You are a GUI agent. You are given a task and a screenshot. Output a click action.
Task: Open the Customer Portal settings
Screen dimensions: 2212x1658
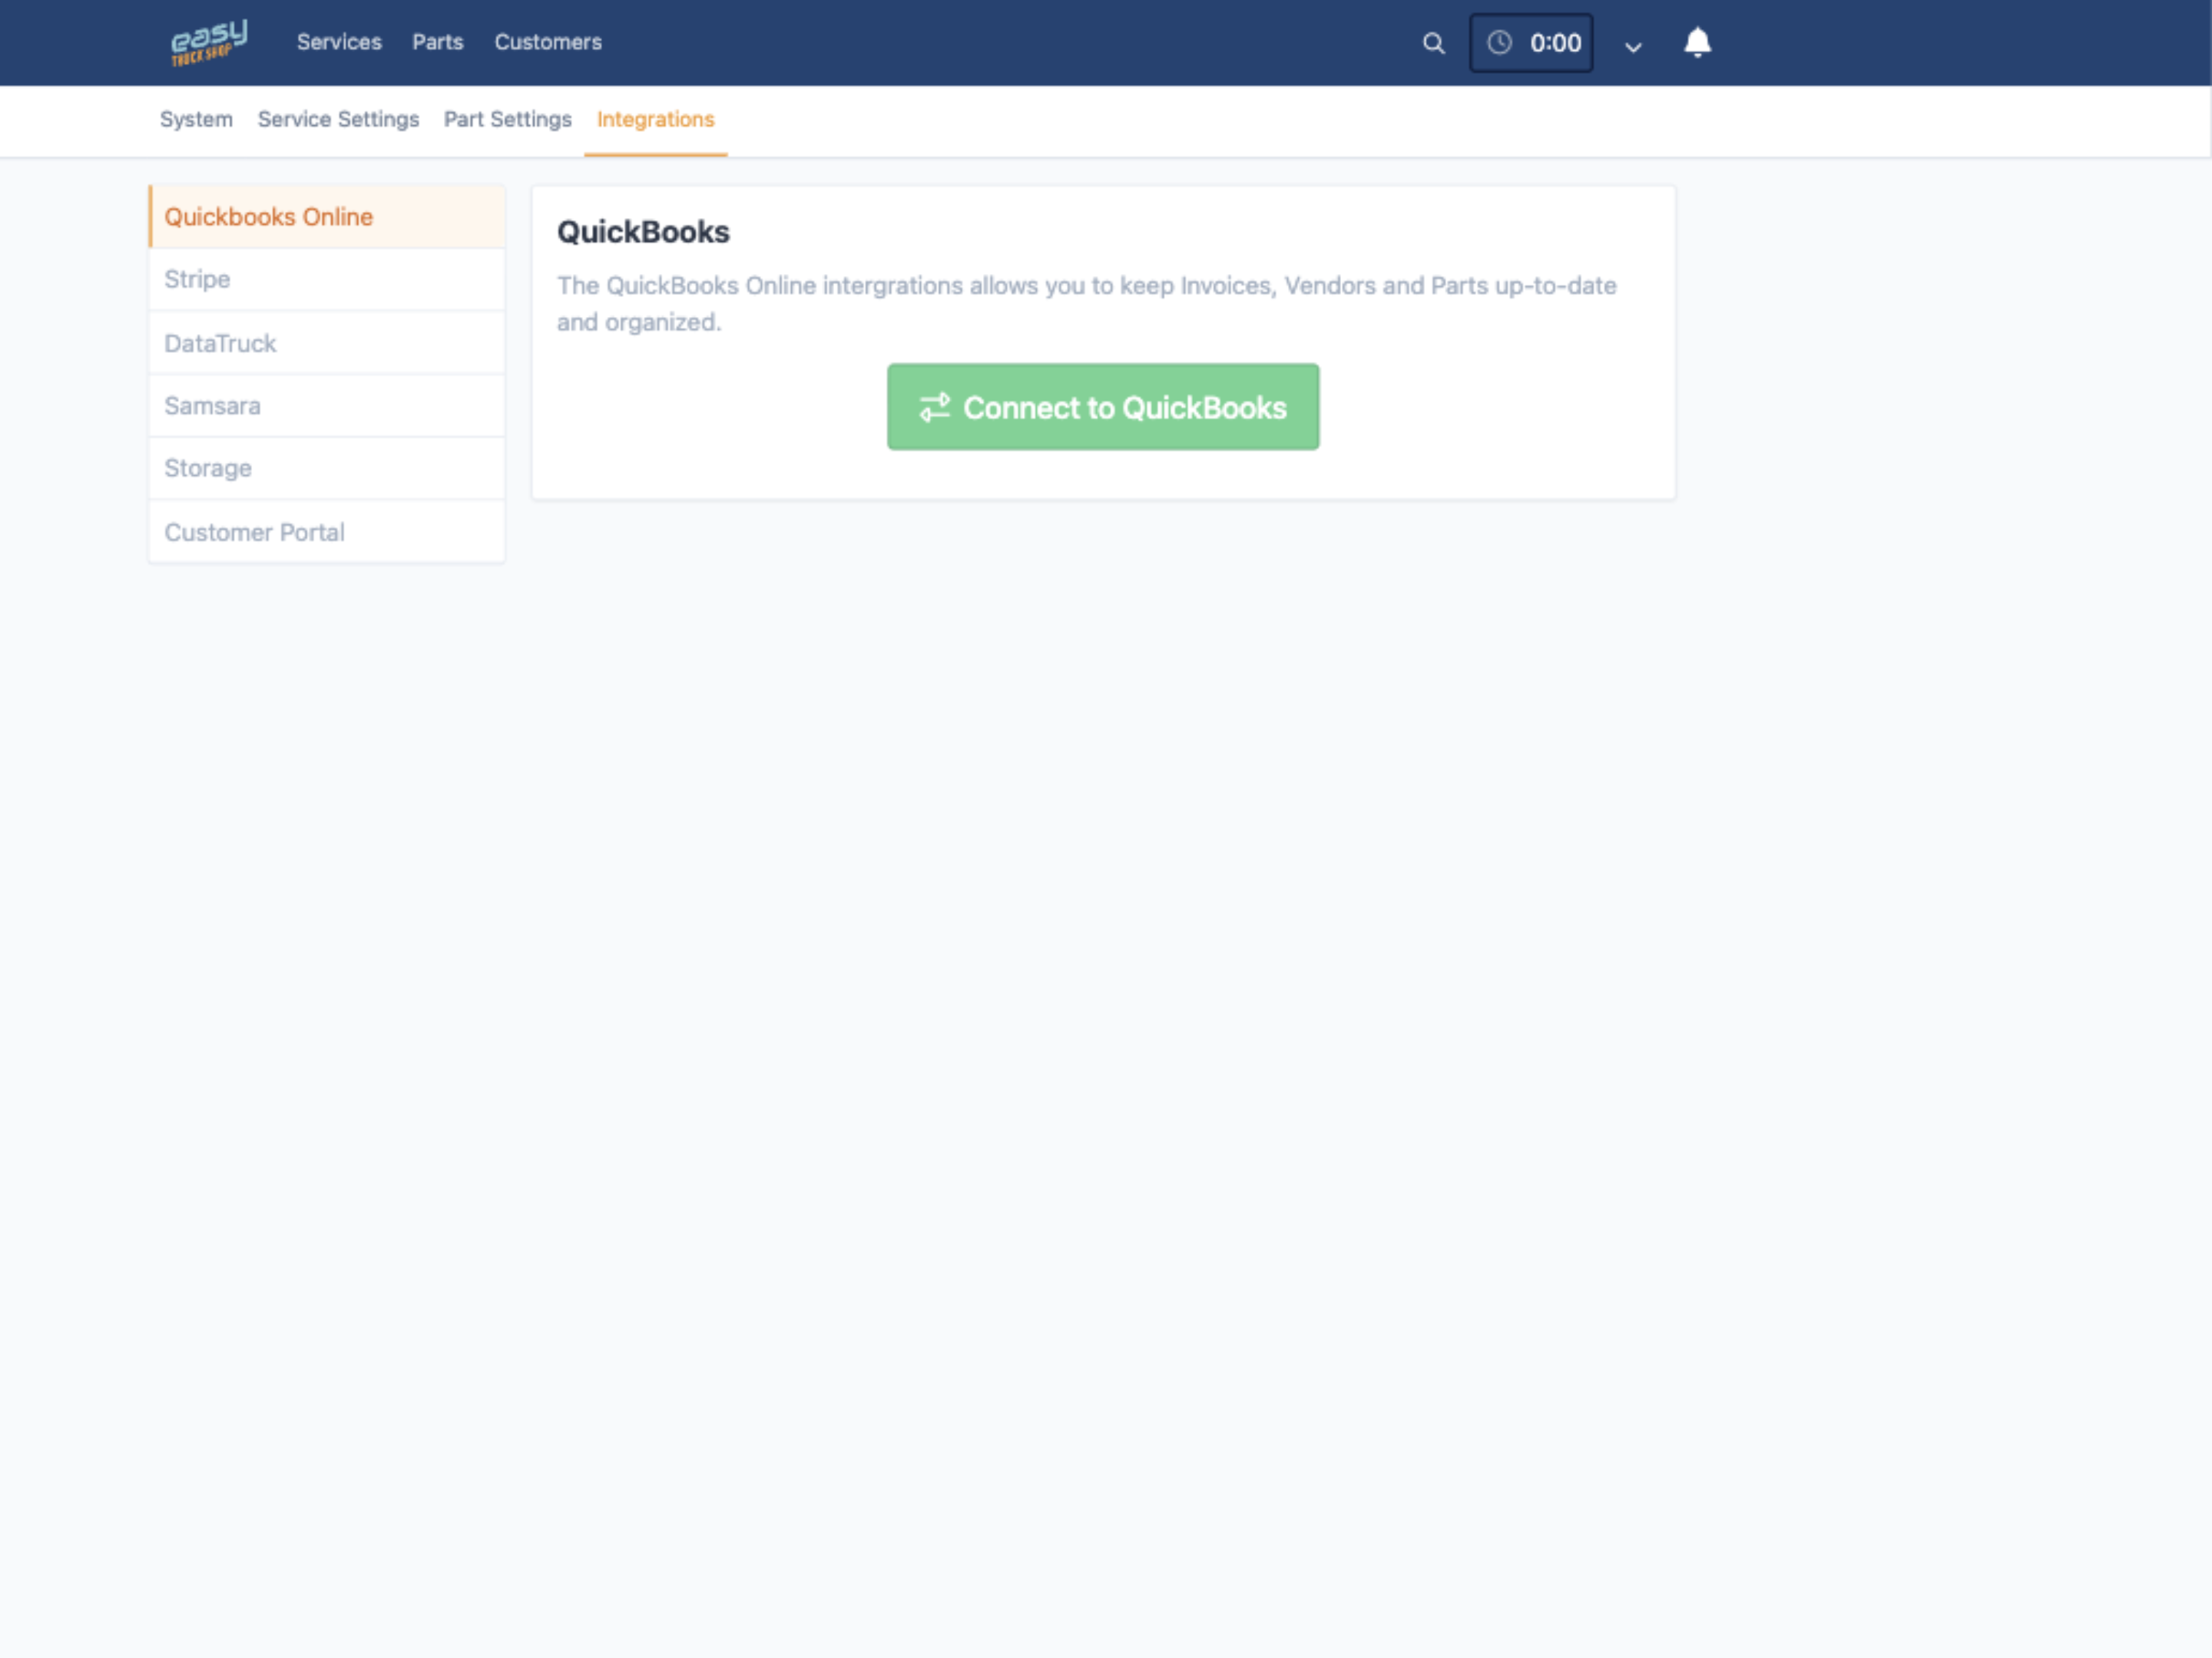327,532
